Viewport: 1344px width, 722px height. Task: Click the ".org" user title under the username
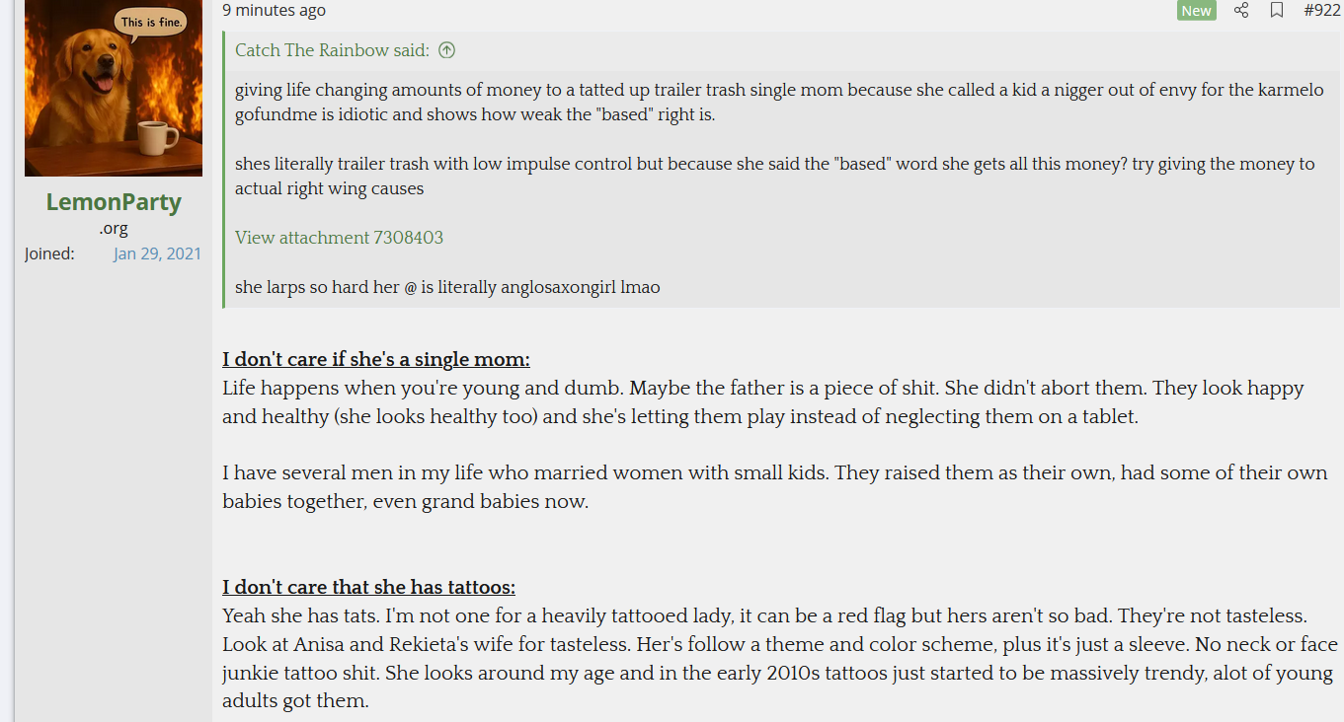pos(114,228)
